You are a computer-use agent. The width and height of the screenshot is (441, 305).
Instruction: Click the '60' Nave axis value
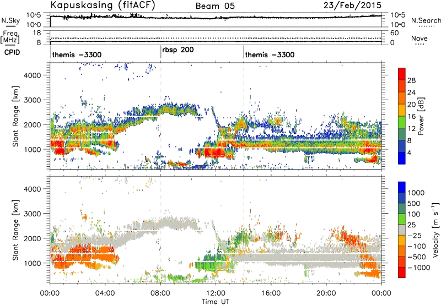pos(394,33)
